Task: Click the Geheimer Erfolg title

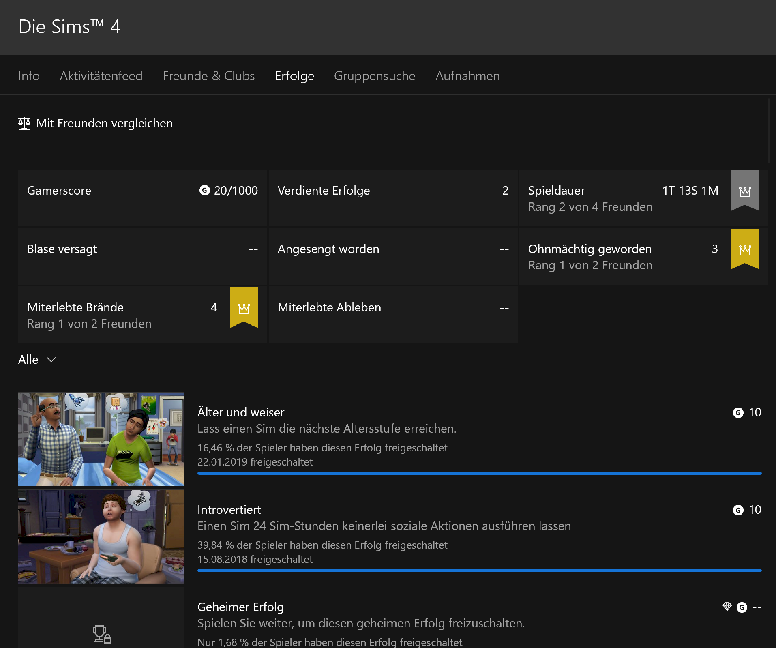Action: (x=240, y=607)
